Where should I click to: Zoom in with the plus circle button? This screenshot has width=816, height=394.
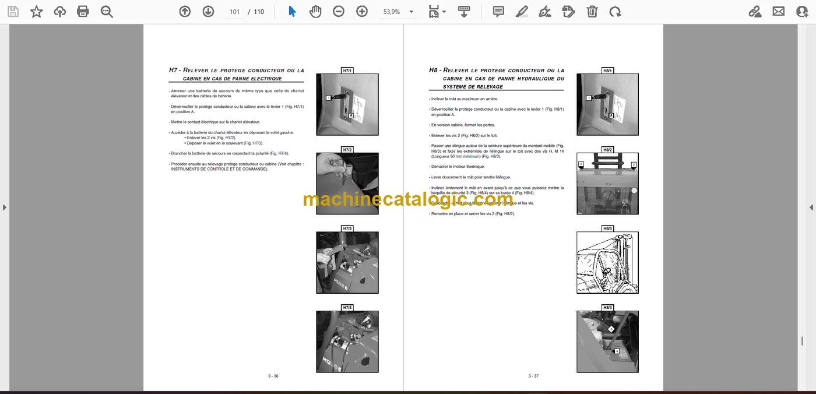click(362, 12)
